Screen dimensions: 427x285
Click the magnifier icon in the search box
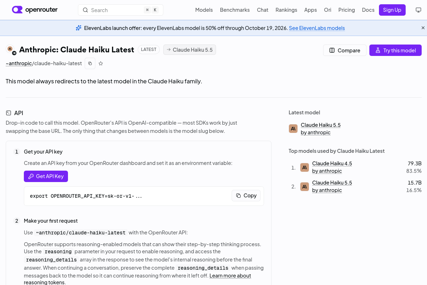85,10
